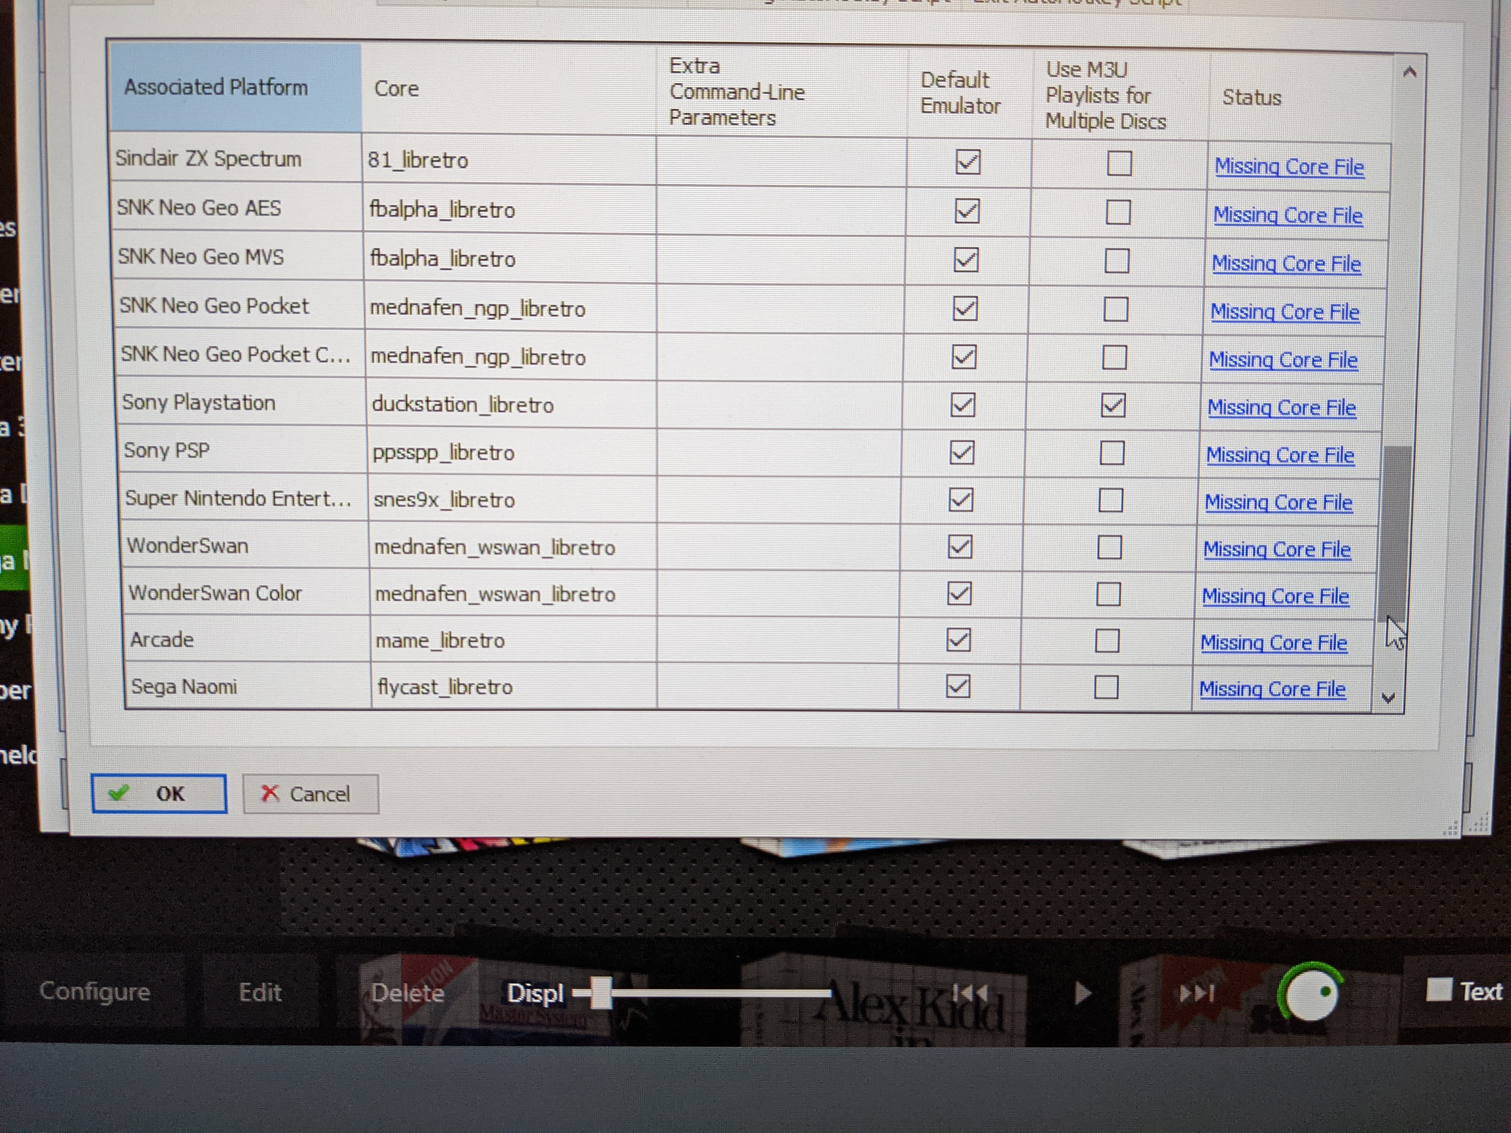Click Delete in the bottom toolbar

pos(407,992)
